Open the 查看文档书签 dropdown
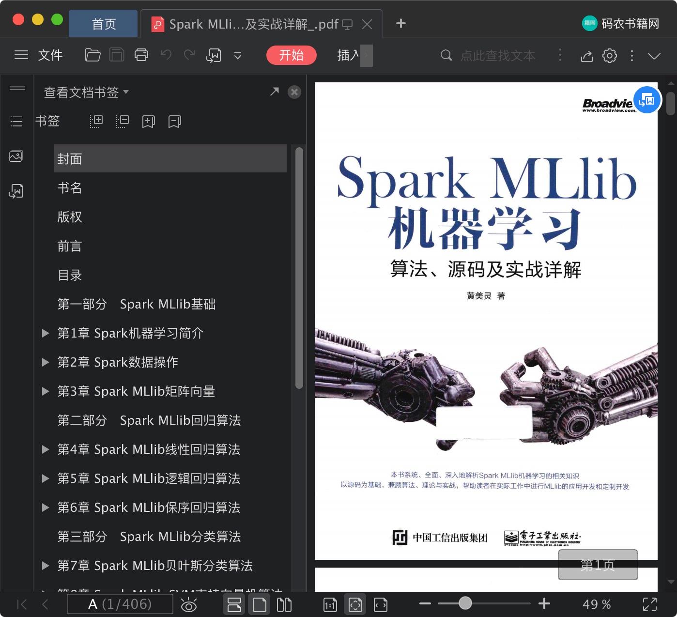This screenshot has height=617, width=677. pos(86,92)
